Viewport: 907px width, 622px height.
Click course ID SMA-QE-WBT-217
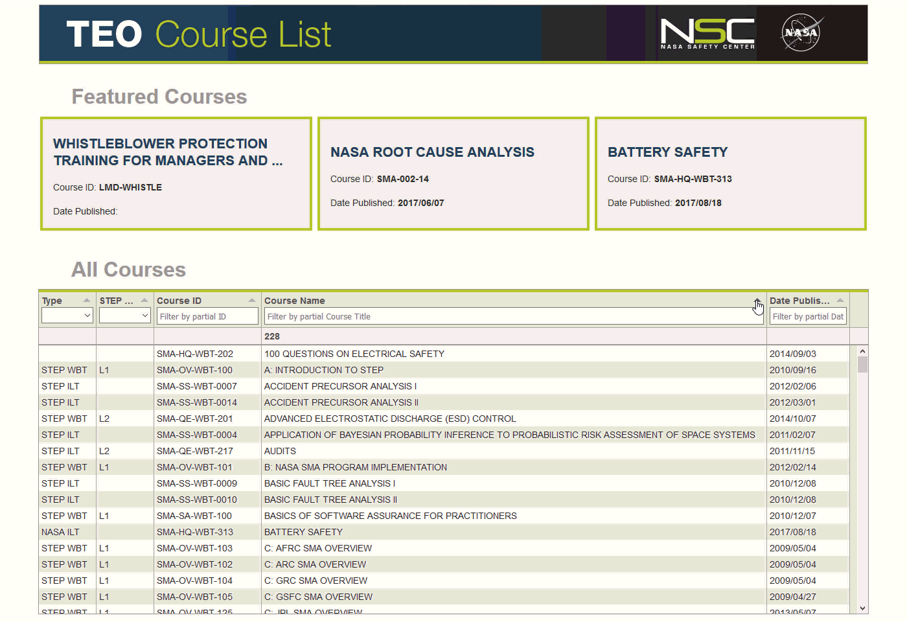[x=195, y=451]
